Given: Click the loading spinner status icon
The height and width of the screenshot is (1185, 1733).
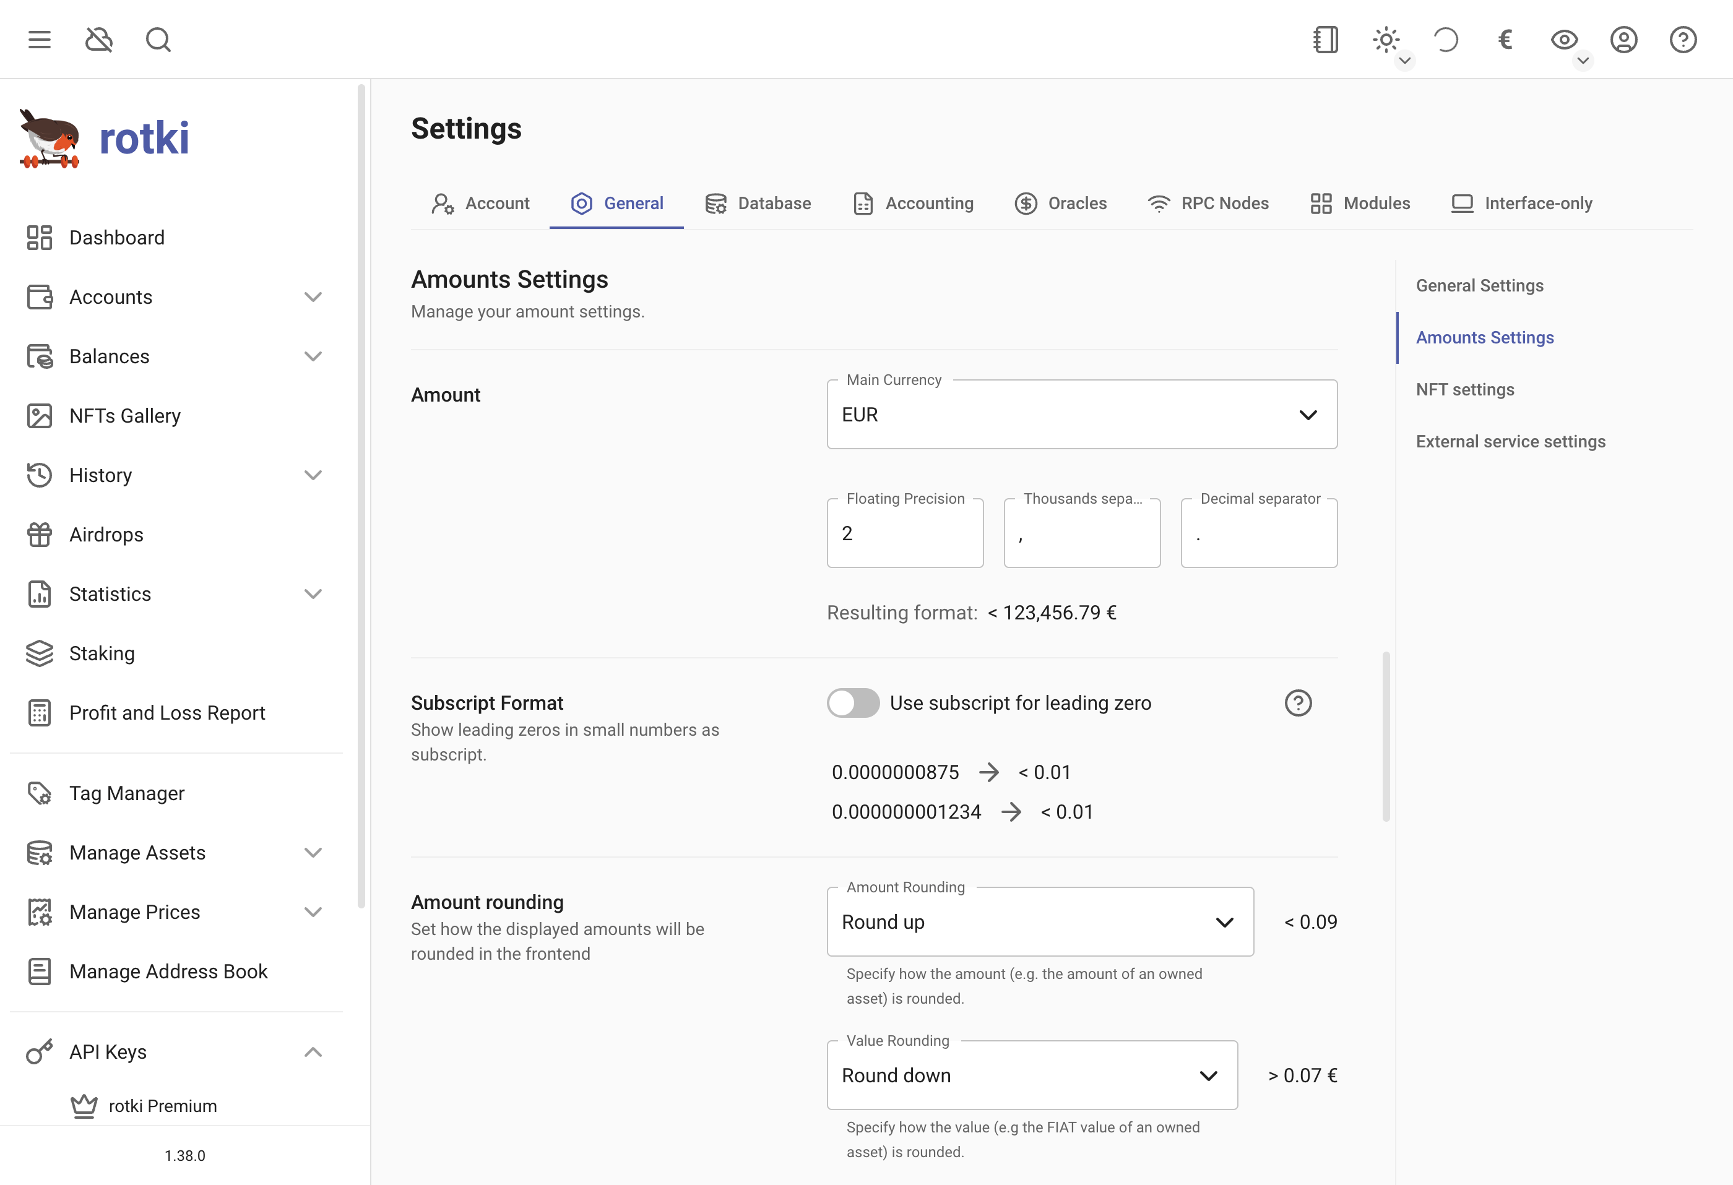Looking at the screenshot, I should pos(1445,40).
